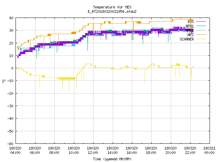Click the °C y-axis unit label
Image resolution: width=216 pixels, height=162 pixels.
[x=4, y=81]
